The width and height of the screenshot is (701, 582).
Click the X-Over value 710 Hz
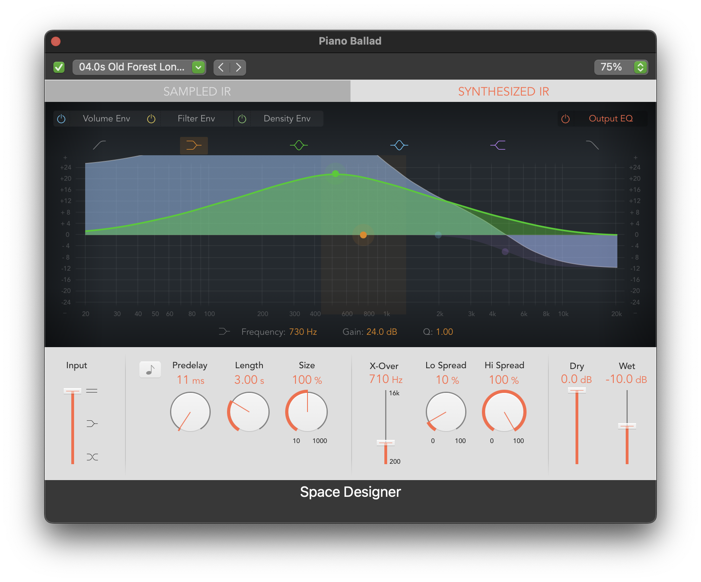(386, 379)
